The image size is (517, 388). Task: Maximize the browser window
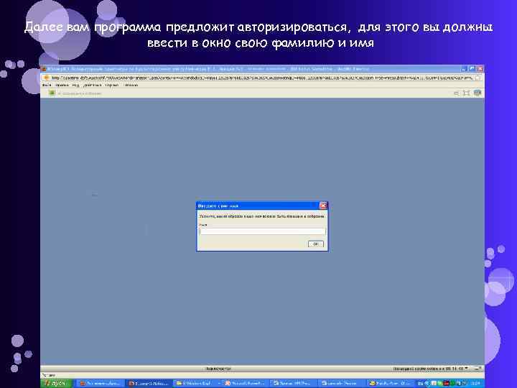coord(472,69)
